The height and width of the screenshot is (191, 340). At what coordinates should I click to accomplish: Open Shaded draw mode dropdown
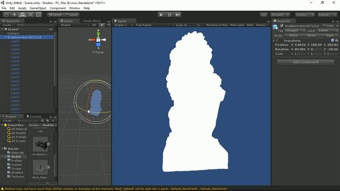click(75, 25)
